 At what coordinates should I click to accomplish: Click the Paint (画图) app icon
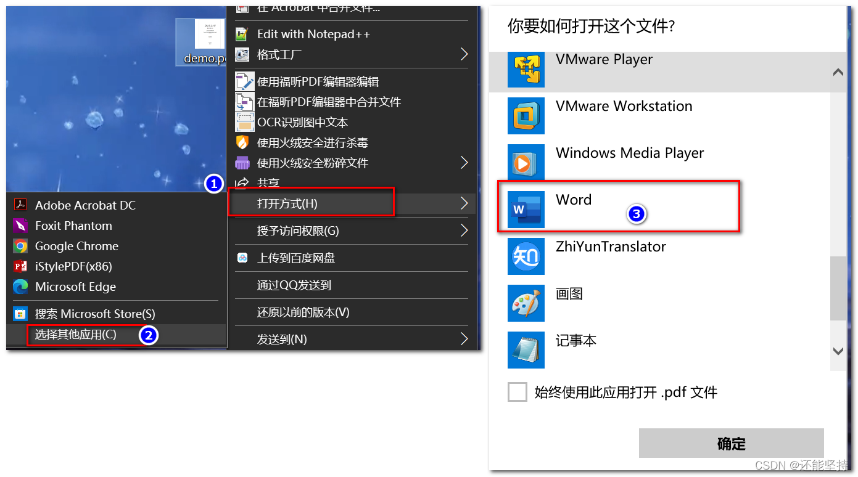(x=526, y=303)
